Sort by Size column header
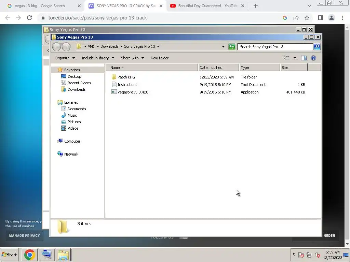Screen dimensions: 350x262 click(x=294, y=68)
